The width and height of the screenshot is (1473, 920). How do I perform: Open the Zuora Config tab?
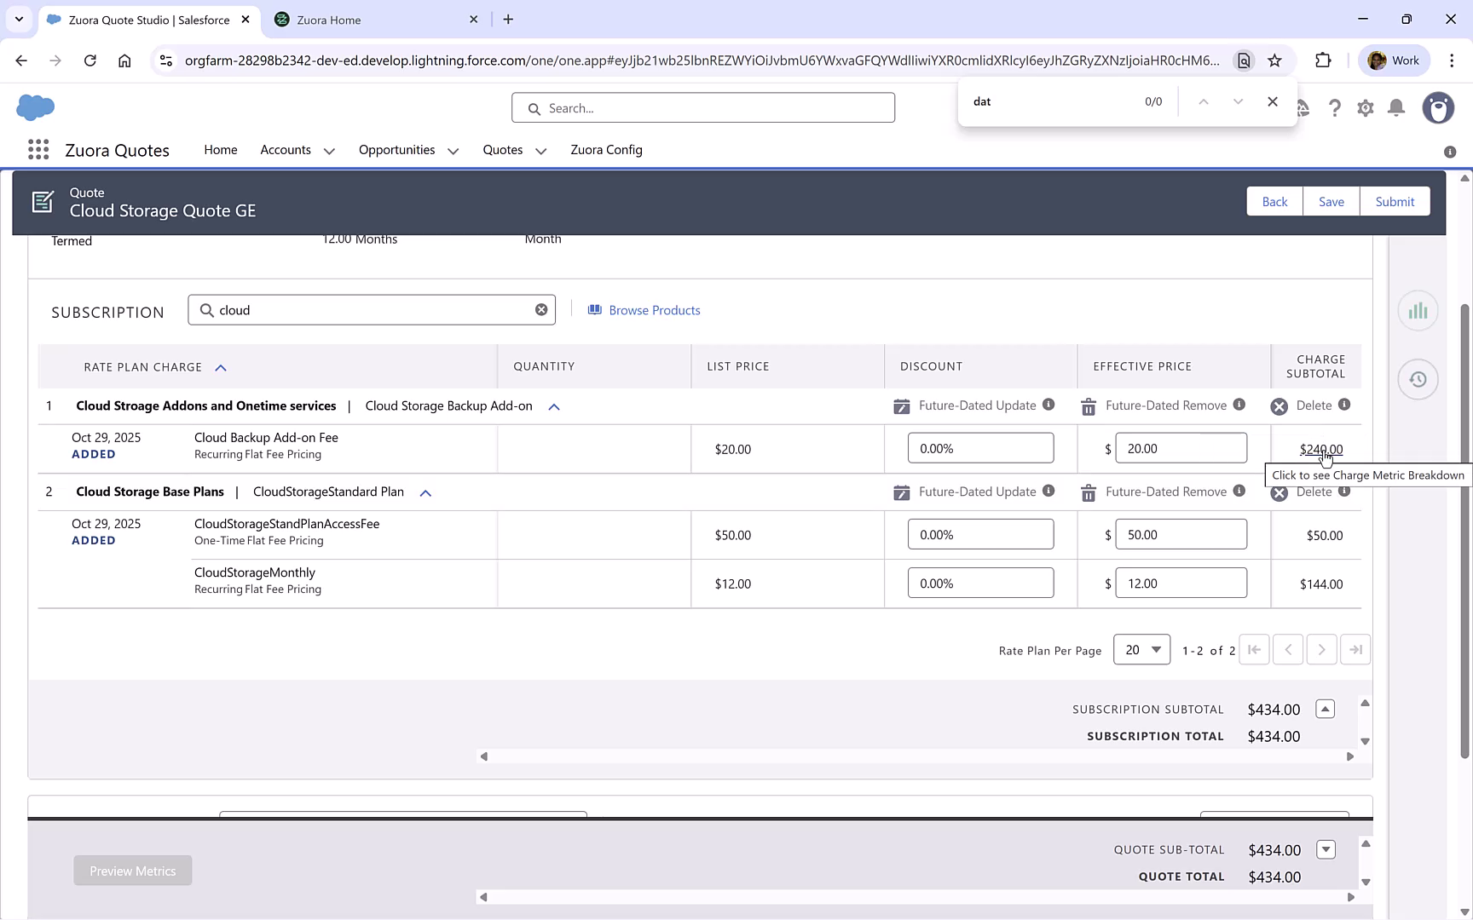tap(606, 150)
